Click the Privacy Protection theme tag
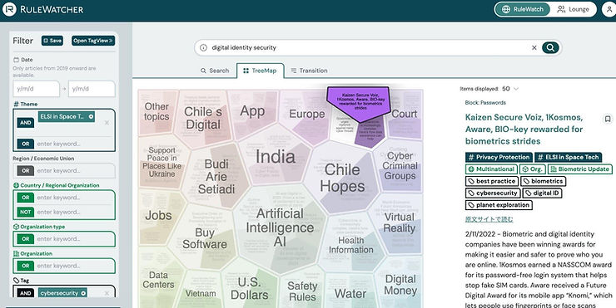Viewport: 616px width, 308px height. click(x=499, y=157)
